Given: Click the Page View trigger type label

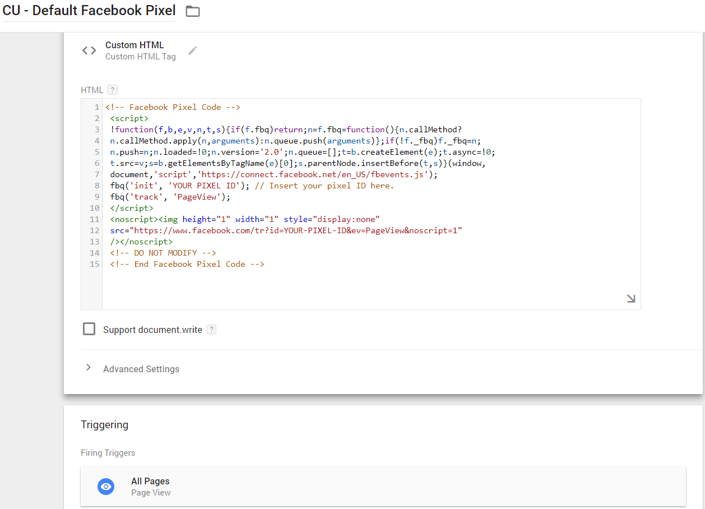Looking at the screenshot, I should (151, 493).
